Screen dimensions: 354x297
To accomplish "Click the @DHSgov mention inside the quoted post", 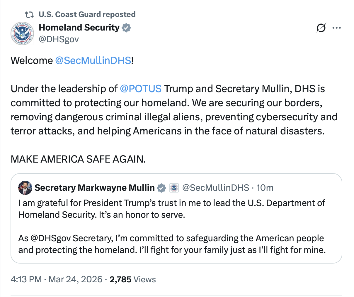I will pyautogui.click(x=50, y=238).
